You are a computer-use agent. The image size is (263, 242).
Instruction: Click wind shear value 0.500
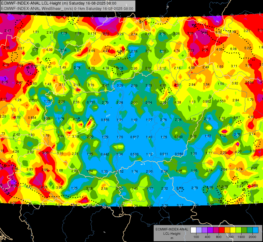[x=135, y=154]
